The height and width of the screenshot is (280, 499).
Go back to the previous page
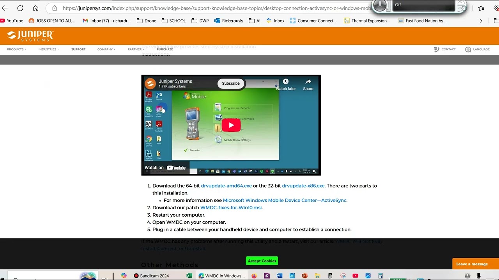click(5, 8)
